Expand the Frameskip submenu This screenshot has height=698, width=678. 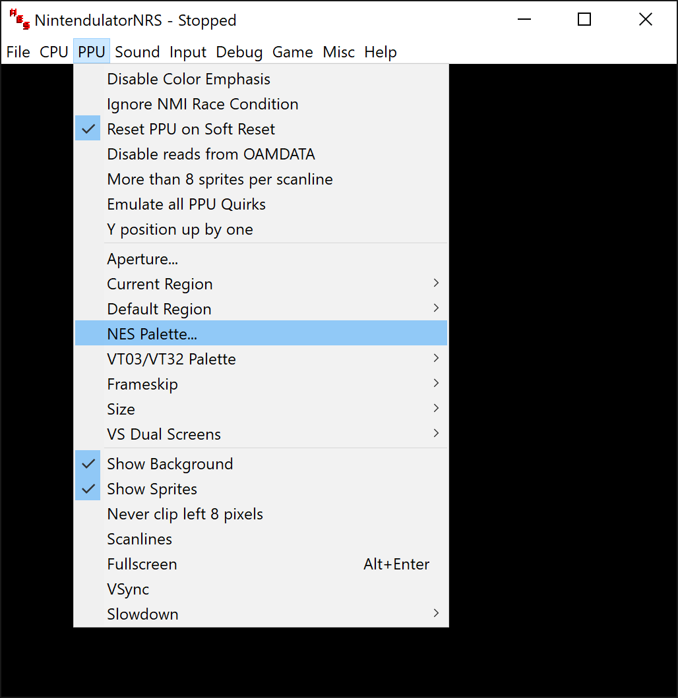261,384
